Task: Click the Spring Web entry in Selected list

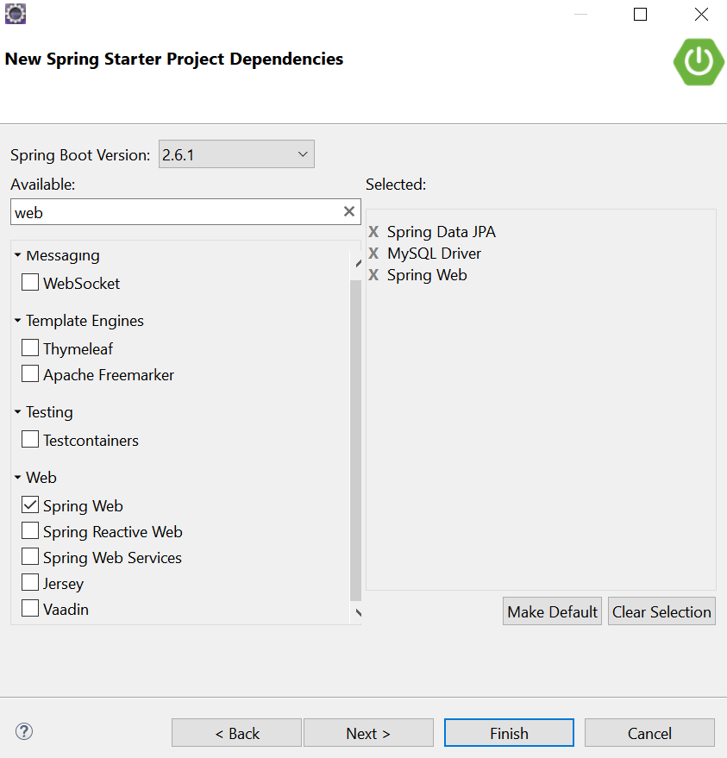Action: click(427, 275)
